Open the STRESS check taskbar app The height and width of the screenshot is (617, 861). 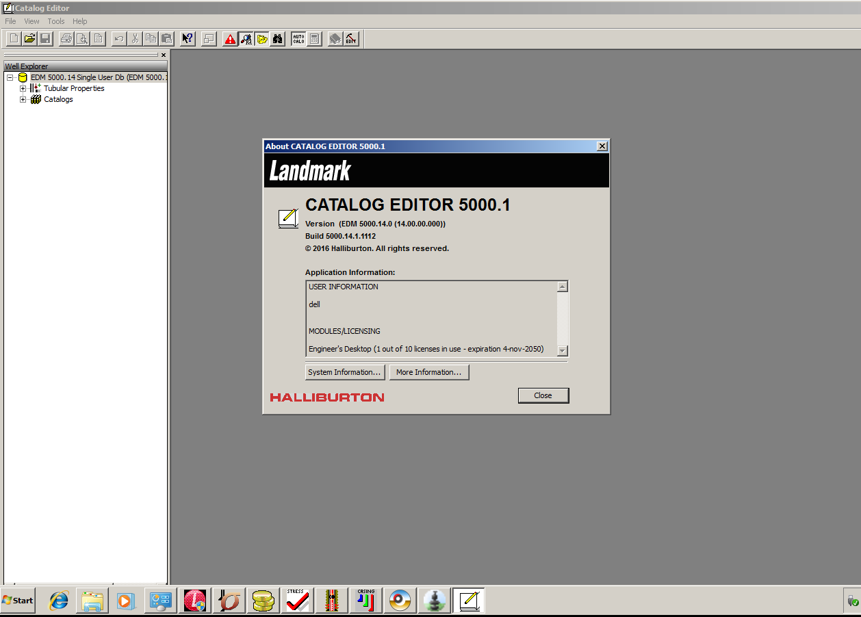point(297,601)
